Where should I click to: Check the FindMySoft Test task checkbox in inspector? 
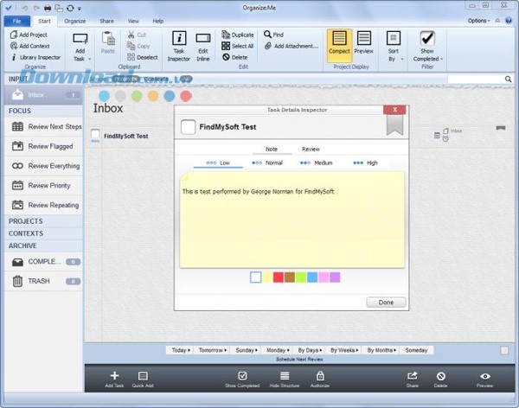[x=188, y=127]
